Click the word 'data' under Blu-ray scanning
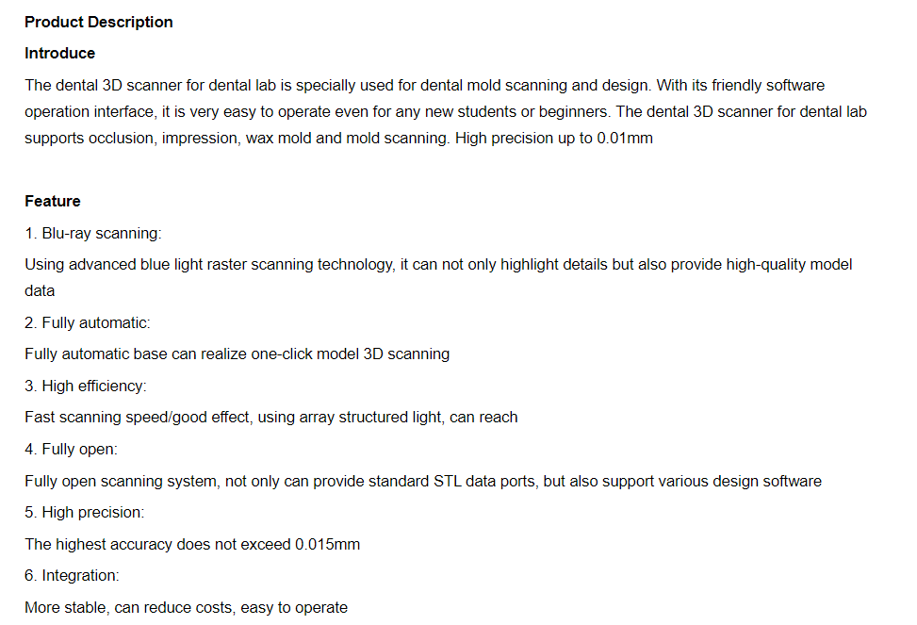 [x=40, y=291]
